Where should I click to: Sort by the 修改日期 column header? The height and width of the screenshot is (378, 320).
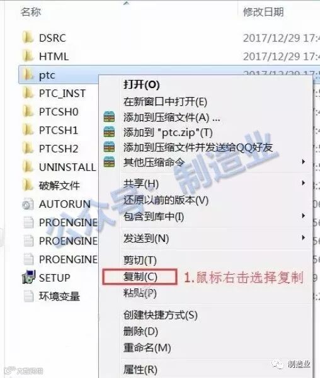[x=263, y=11]
